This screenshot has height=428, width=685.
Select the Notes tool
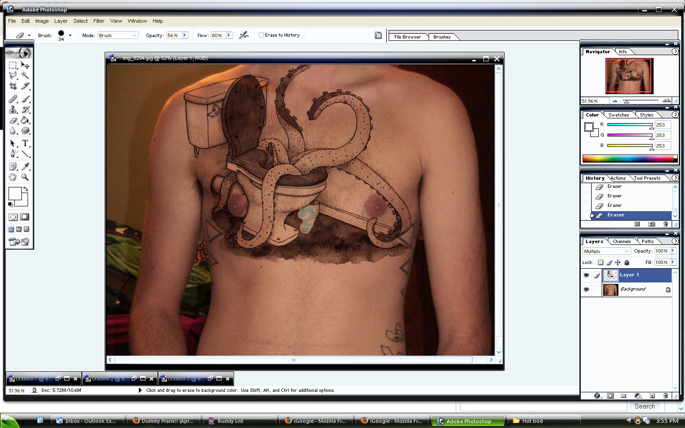[x=13, y=166]
